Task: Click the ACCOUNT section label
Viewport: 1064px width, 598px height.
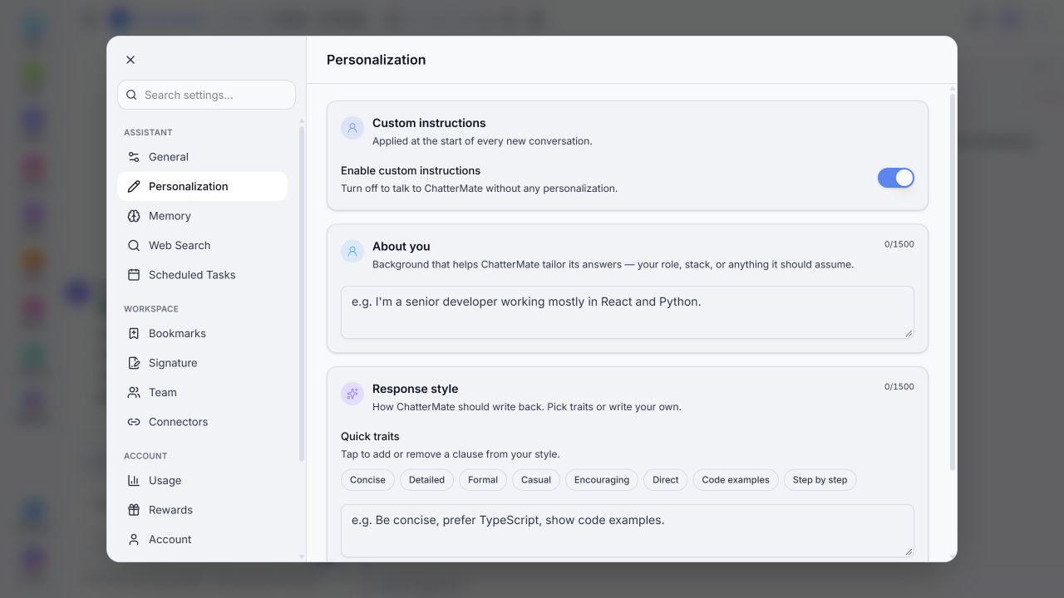Action: point(145,456)
